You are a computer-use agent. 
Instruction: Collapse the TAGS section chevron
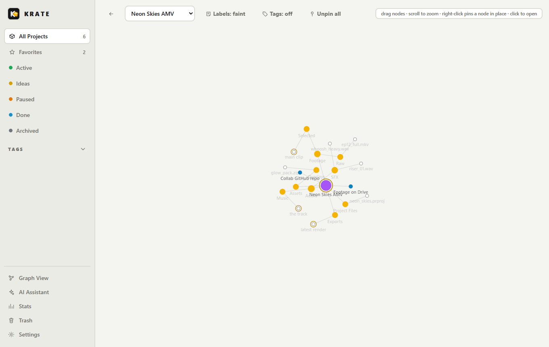coord(83,149)
